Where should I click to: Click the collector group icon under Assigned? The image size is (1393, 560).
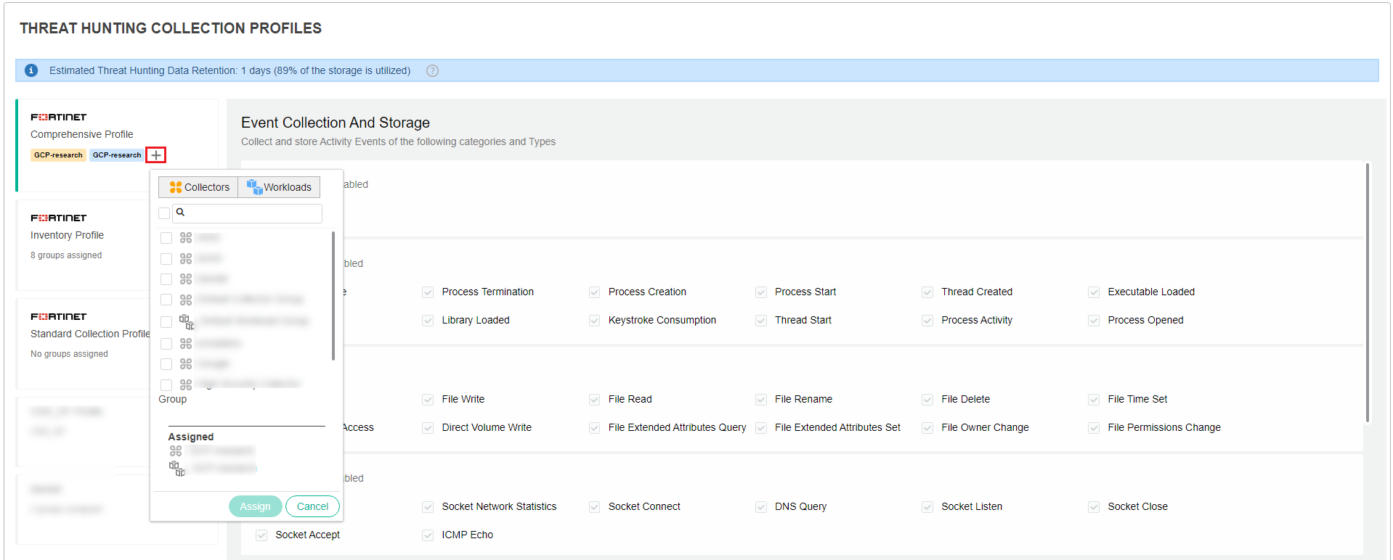[x=176, y=450]
